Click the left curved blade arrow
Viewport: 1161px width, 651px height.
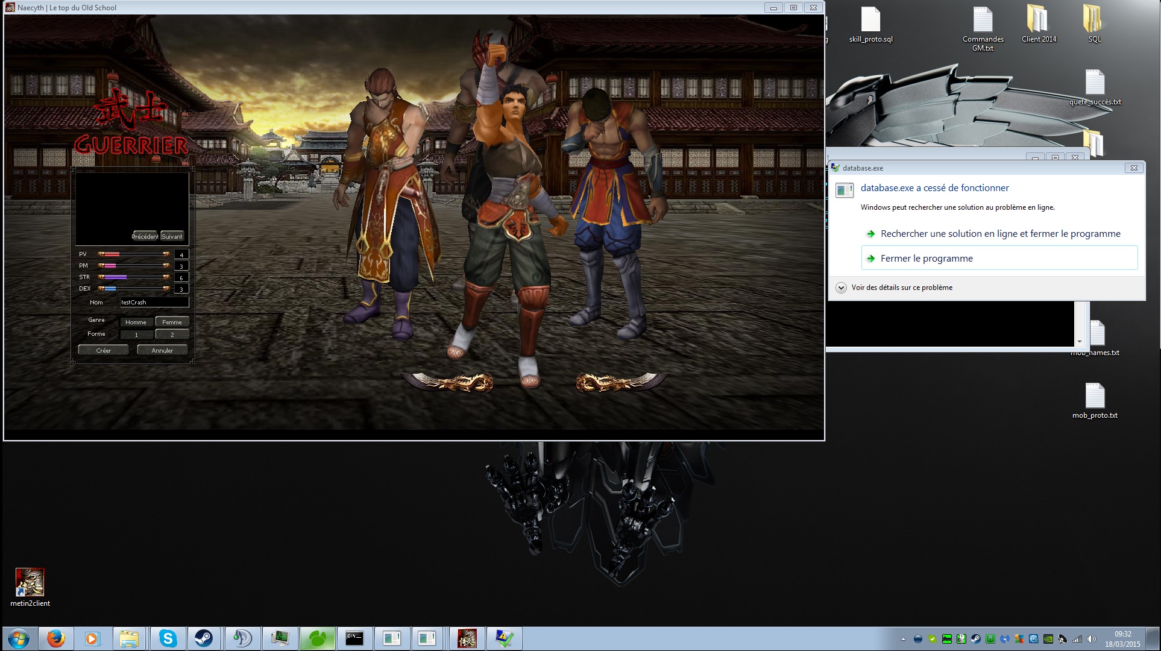[x=448, y=382]
